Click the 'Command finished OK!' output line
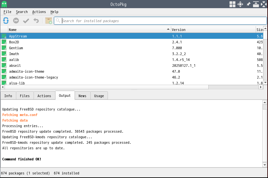Screen dimensions: 268x178 click(22, 159)
